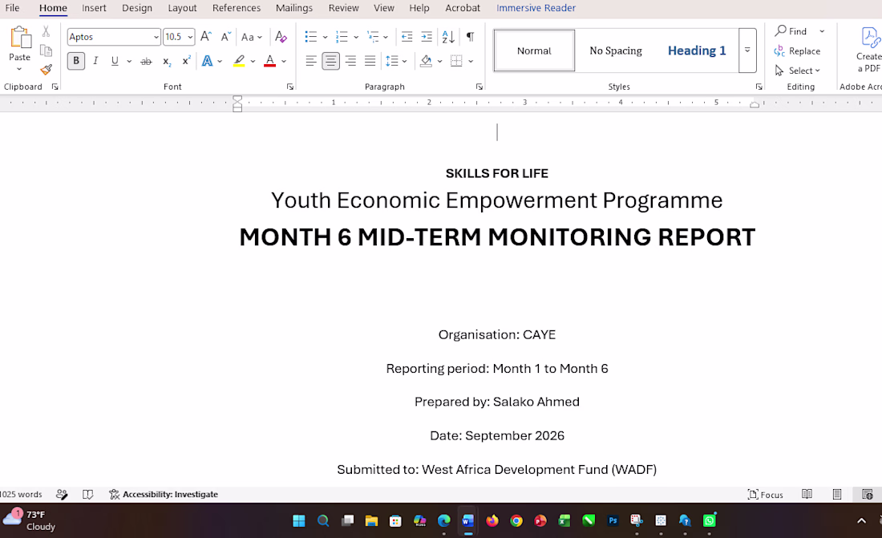Screen dimensions: 882x538
Task: Apply the Normal style
Action: pyautogui.click(x=534, y=51)
